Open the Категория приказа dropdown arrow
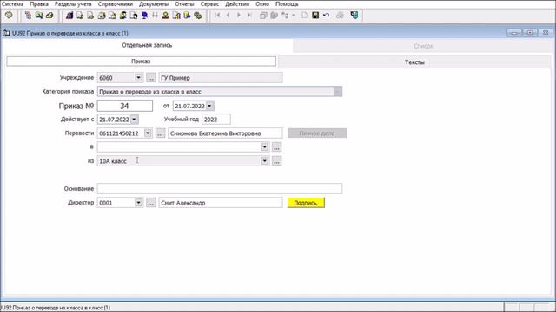Image resolution: width=556 pixels, height=312 pixels. click(337, 92)
